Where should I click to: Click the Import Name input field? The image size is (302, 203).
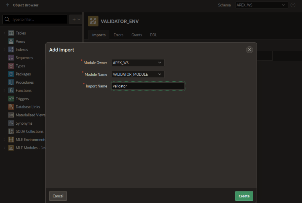click(x=147, y=86)
